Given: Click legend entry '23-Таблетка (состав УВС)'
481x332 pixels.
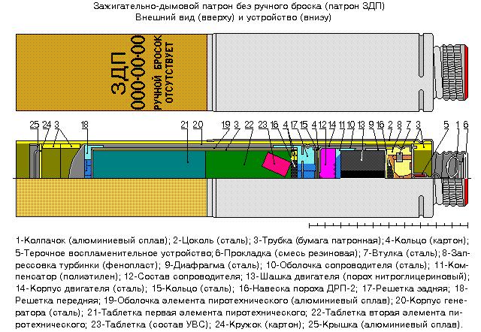Looking at the screenshot, I should tap(149, 324).
